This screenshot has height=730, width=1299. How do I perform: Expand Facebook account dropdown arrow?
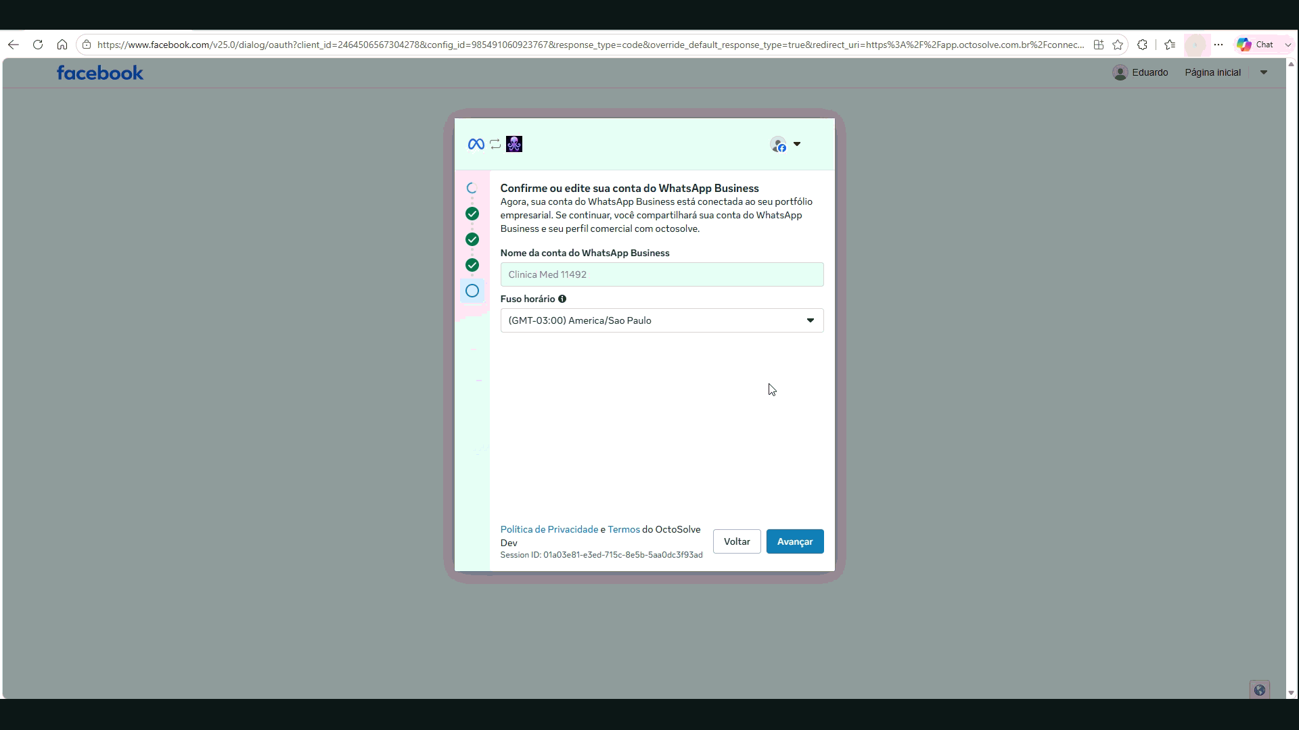click(x=1263, y=72)
